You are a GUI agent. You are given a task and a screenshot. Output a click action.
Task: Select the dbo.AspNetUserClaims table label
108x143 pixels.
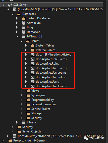tap(51, 68)
